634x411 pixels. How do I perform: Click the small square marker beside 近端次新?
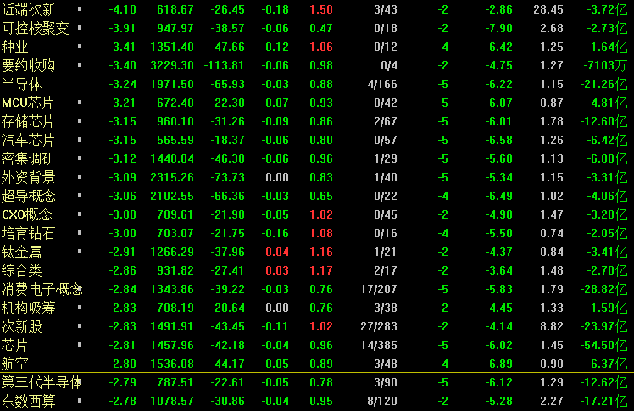coord(80,8)
